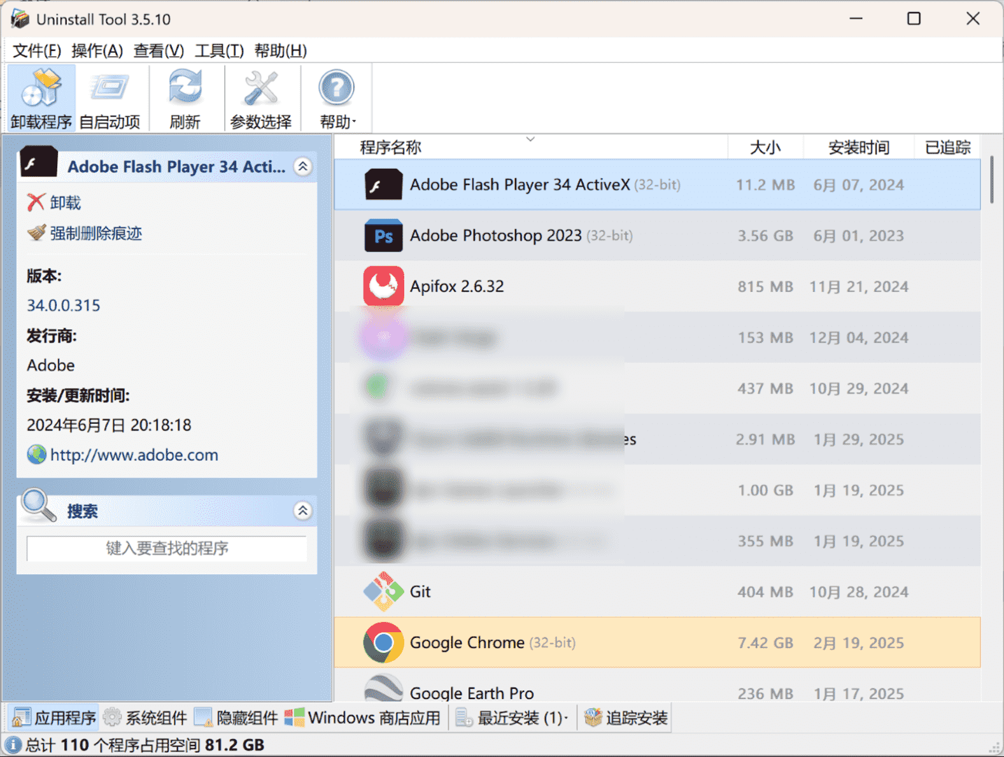Select Apifox 2.6.32 row
1004x757 pixels.
(658, 287)
